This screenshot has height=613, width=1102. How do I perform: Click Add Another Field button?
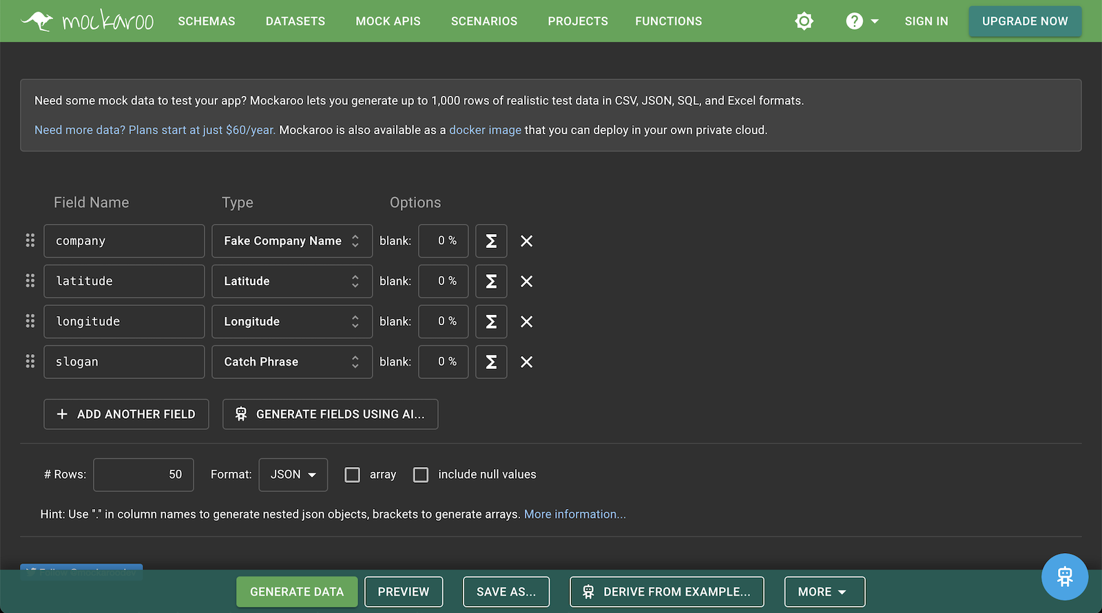coord(126,414)
